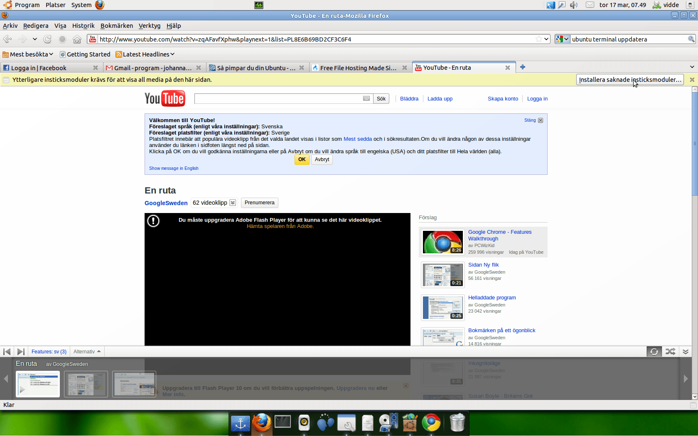Go to the Firefox home page
The height and width of the screenshot is (436, 698).
(x=77, y=39)
